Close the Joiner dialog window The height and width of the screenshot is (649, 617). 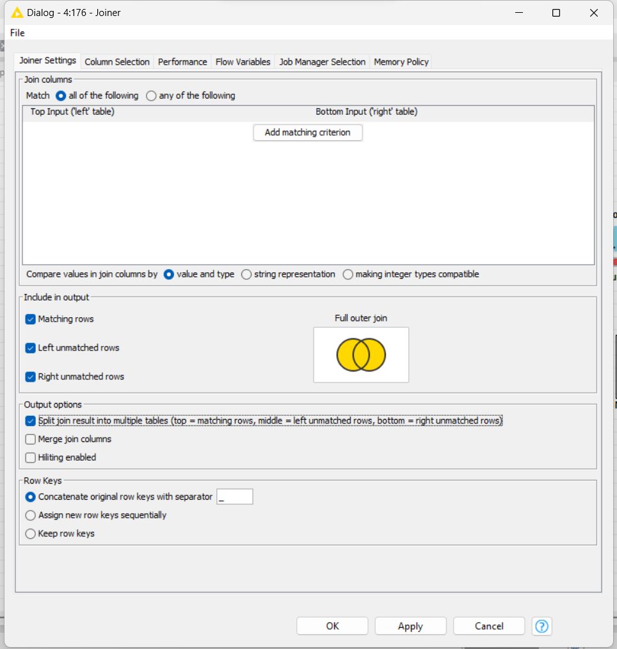click(x=594, y=13)
